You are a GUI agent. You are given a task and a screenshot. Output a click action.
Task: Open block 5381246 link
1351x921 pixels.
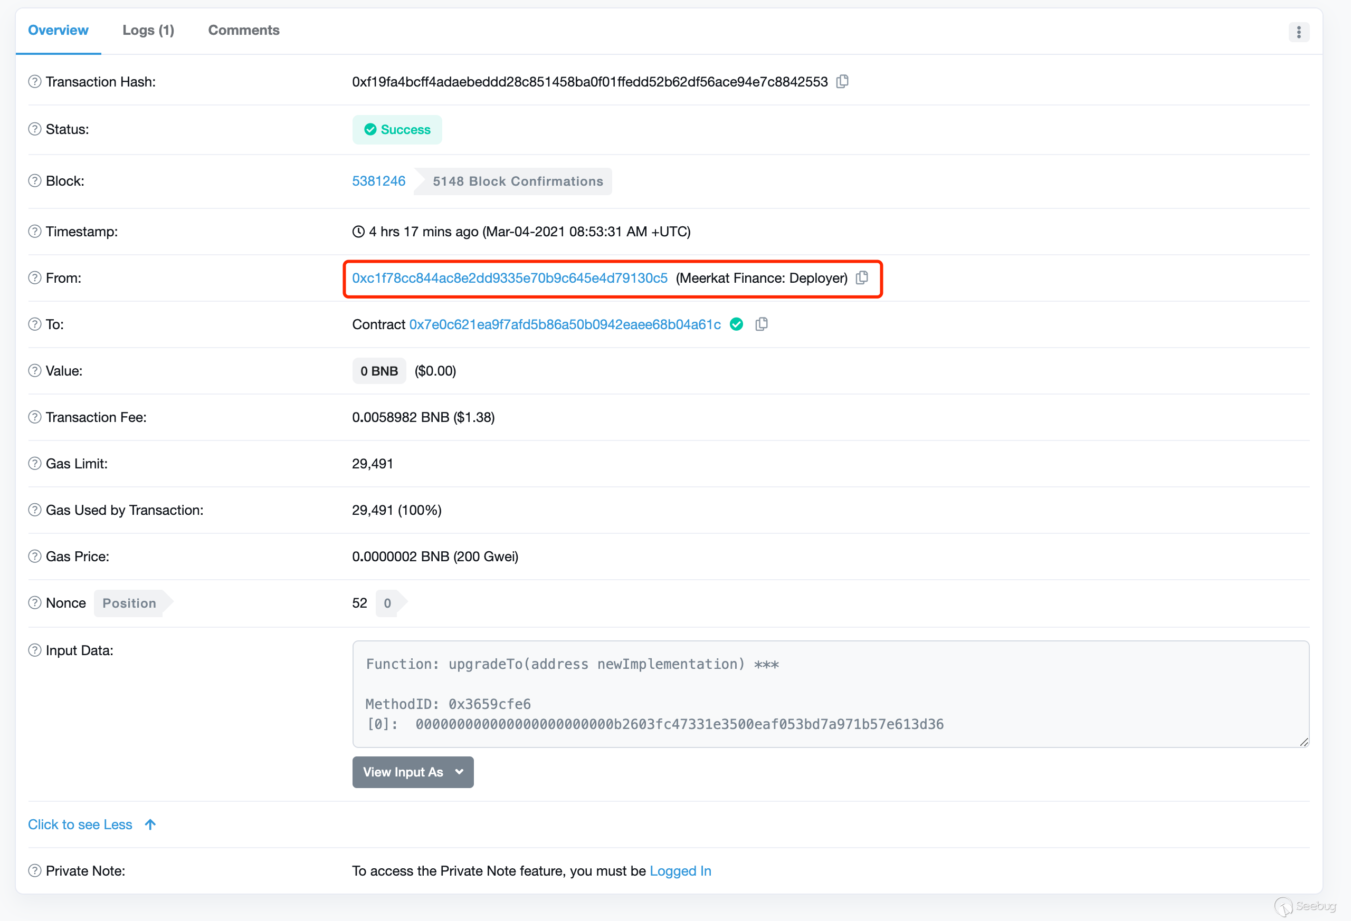tap(378, 181)
